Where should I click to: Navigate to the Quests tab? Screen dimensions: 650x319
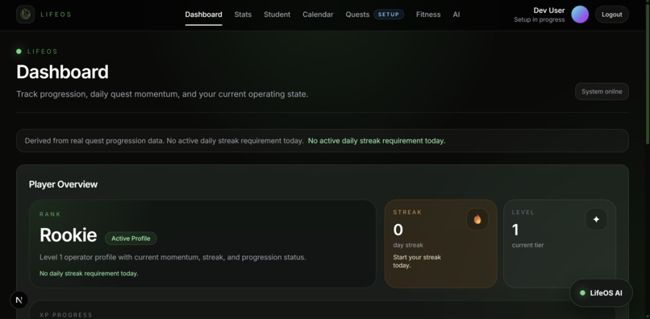click(357, 14)
